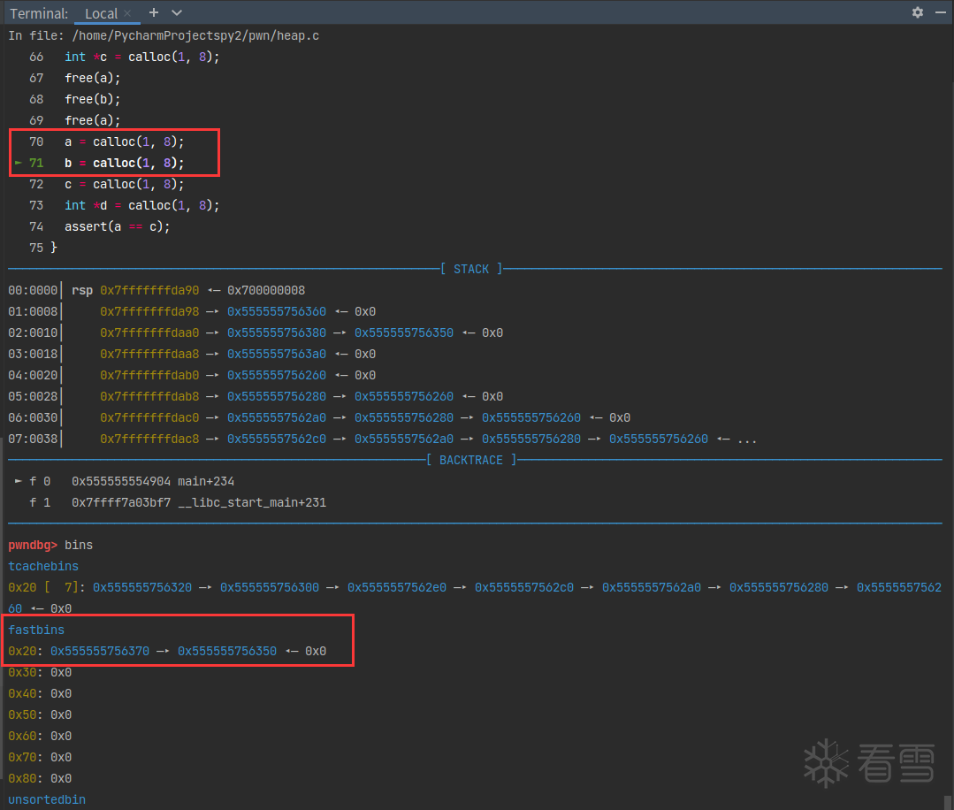
Task: Click stack address 0x7fffffffdac0
Action: (149, 417)
